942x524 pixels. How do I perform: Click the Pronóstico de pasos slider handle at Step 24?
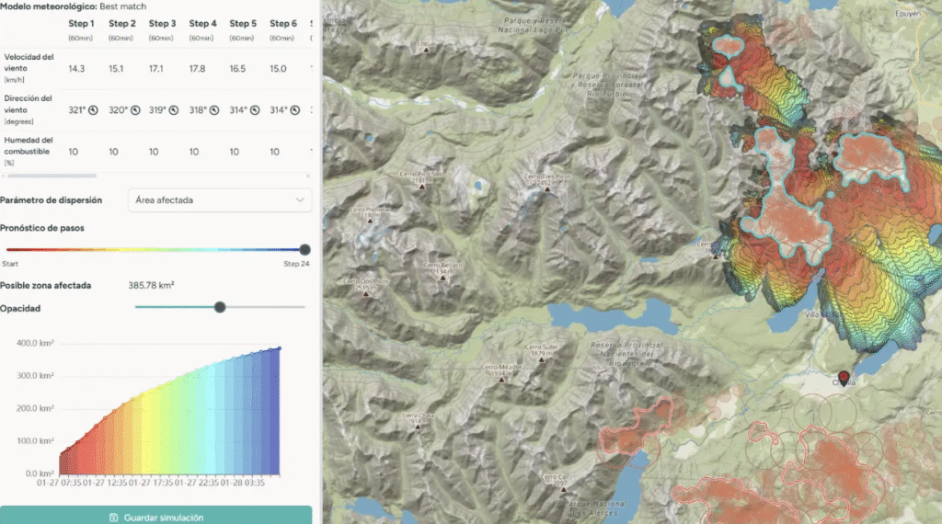pyautogui.click(x=304, y=249)
